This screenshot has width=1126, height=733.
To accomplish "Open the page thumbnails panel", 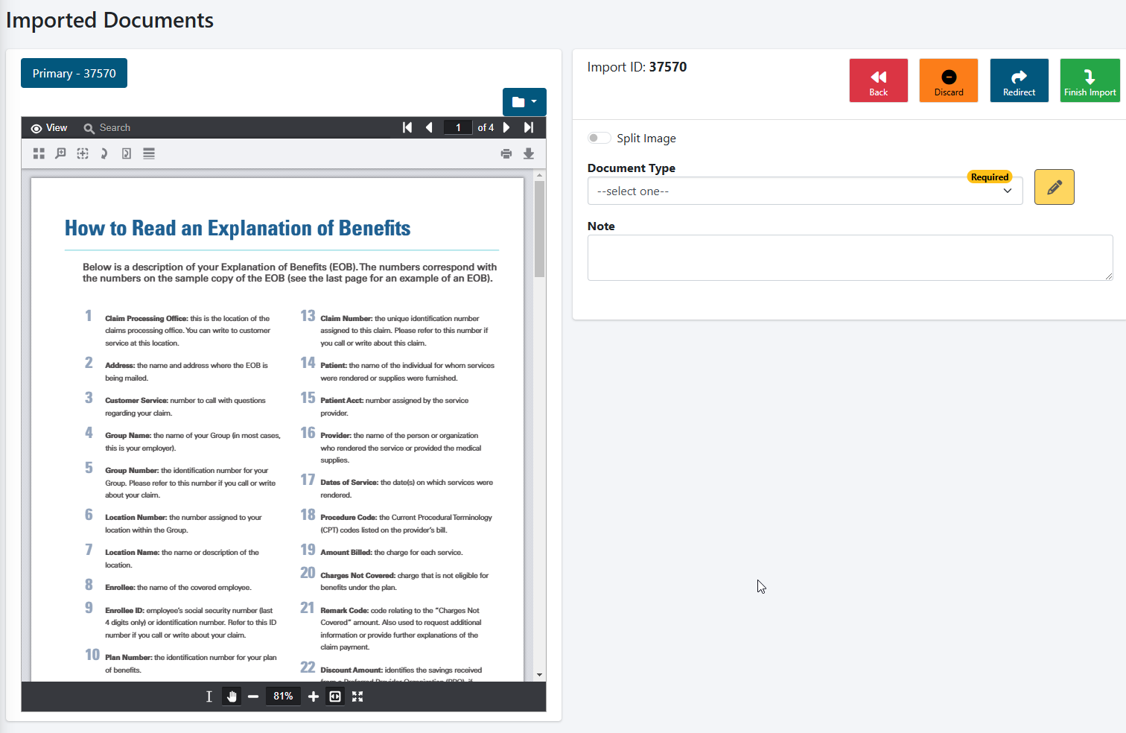I will 39,153.
